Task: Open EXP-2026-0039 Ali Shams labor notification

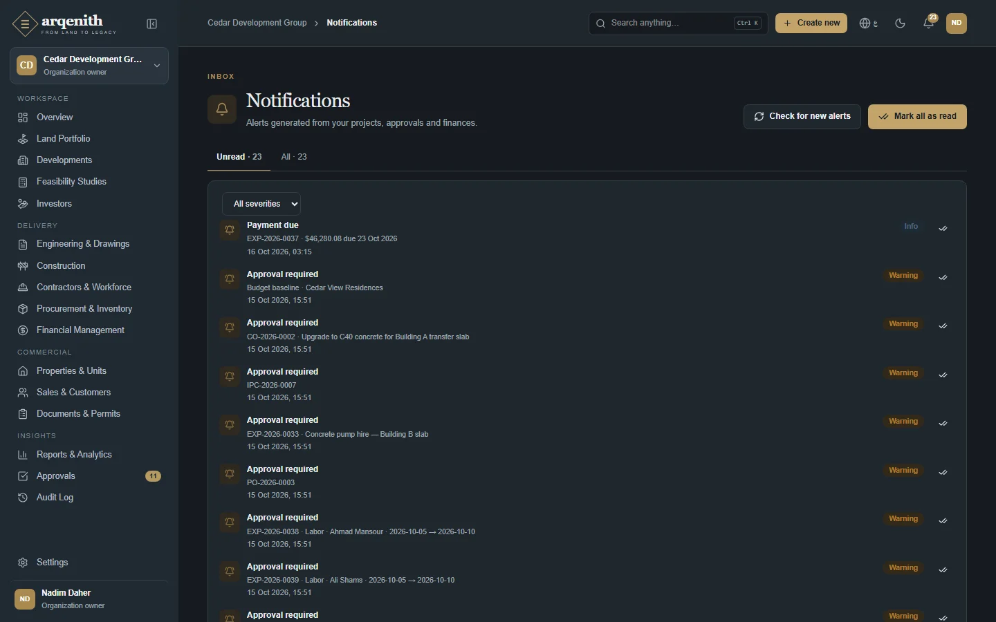Action: click(x=587, y=579)
